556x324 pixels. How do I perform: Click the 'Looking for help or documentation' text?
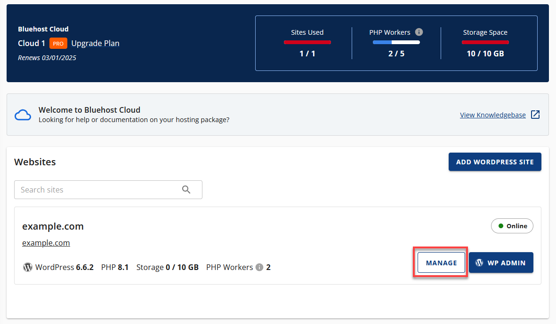134,120
